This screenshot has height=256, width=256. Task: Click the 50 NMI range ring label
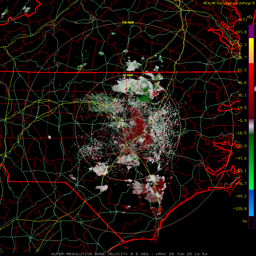(x=128, y=75)
